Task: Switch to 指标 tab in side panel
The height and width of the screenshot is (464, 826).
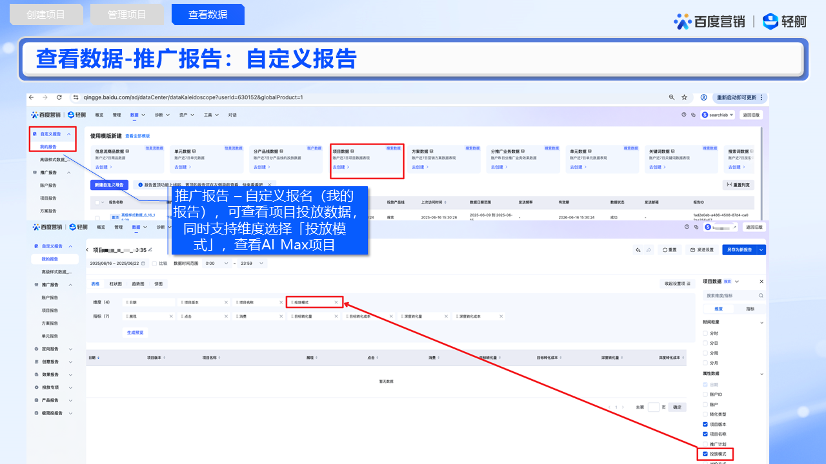Action: point(750,309)
